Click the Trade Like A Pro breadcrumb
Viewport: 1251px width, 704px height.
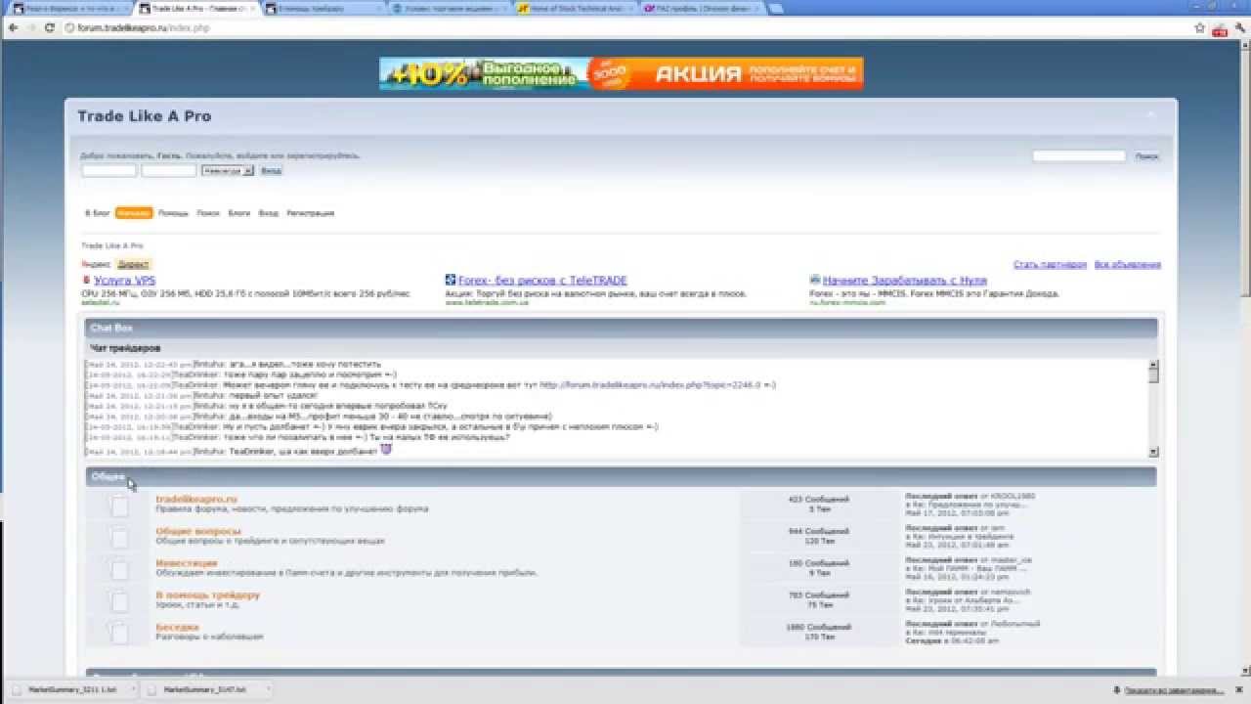tap(112, 245)
